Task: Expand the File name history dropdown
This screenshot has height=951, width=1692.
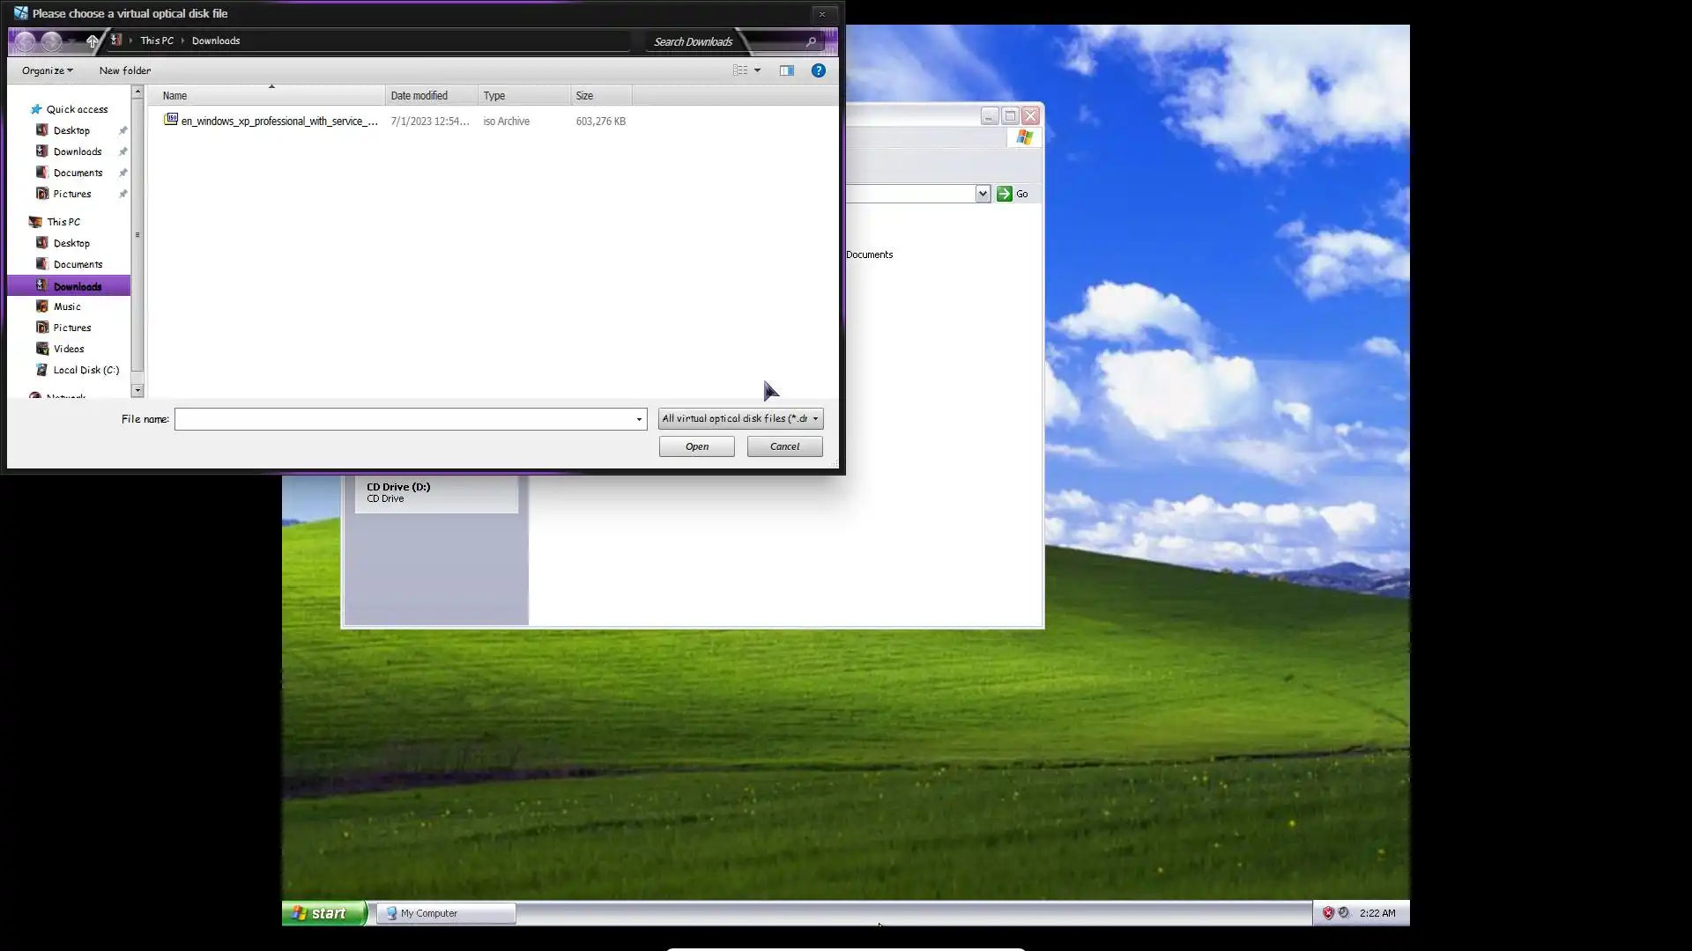Action: 639,419
